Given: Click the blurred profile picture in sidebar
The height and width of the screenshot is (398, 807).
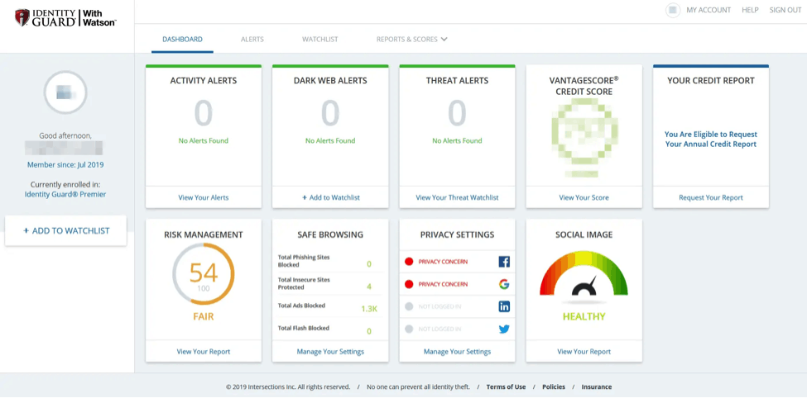Looking at the screenshot, I should point(65,93).
